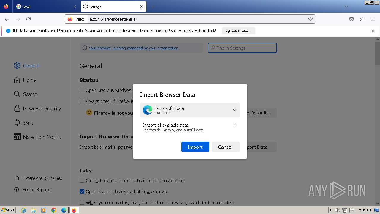380x214 pixels.
Task: Switch to the Gmail tab
Action: [x=46, y=7]
